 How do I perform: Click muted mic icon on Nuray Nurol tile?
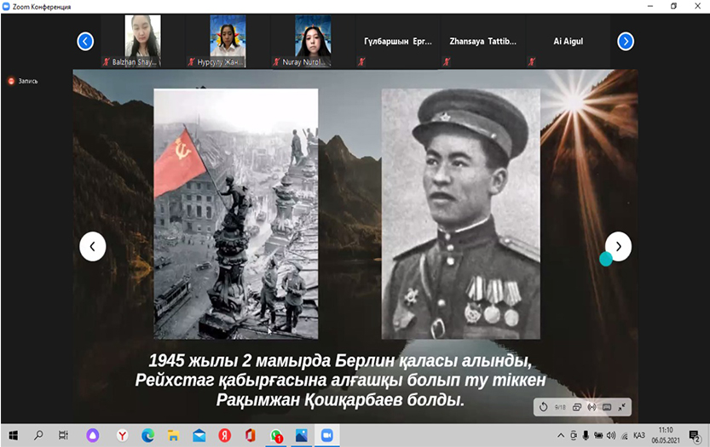click(x=277, y=61)
